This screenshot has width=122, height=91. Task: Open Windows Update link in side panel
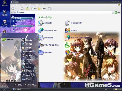click(20, 29)
